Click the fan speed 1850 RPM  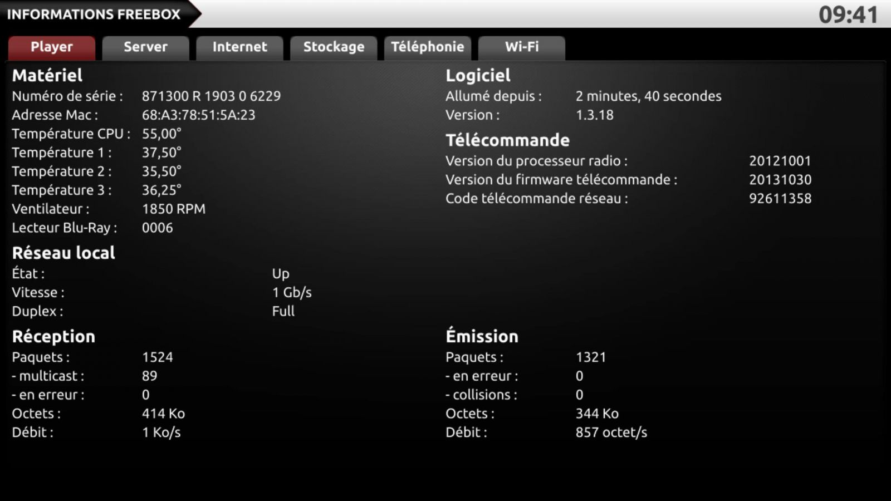coord(174,209)
